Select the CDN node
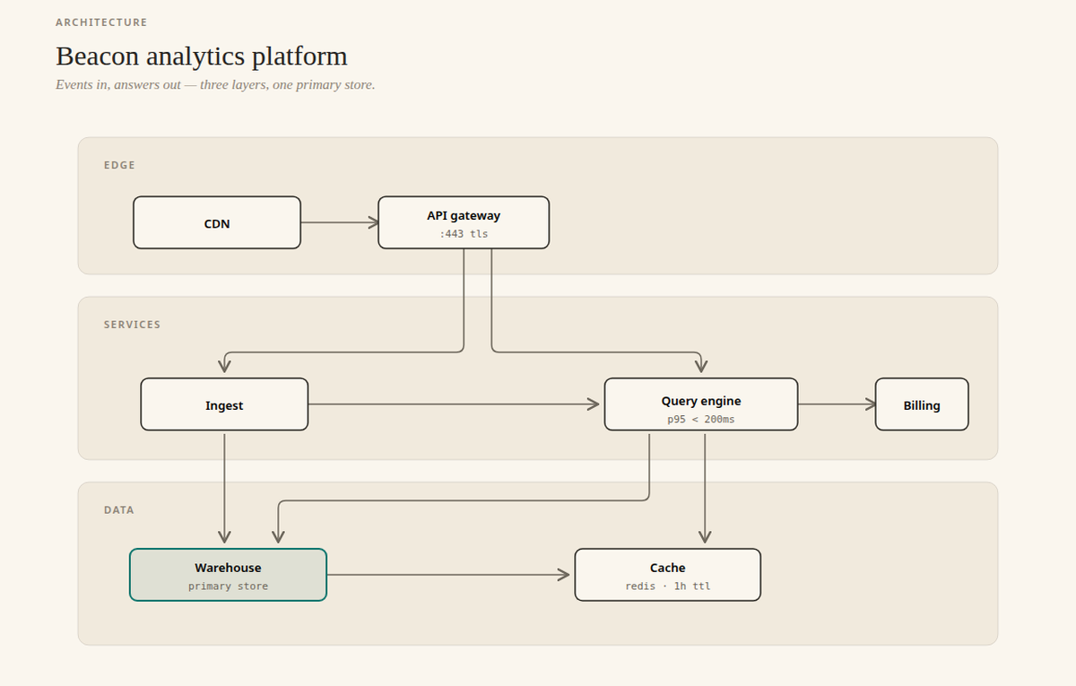 217,222
